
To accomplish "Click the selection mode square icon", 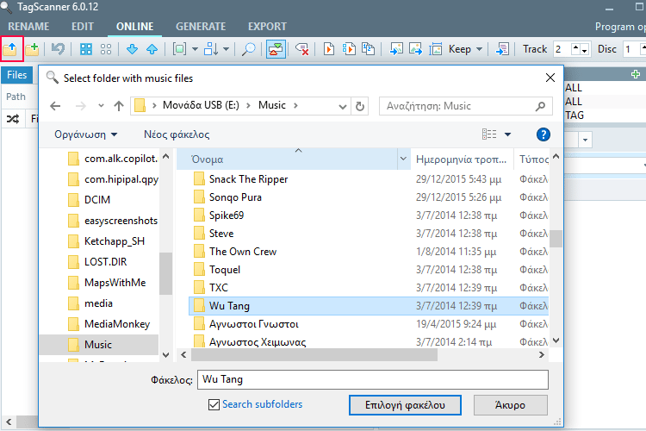I will click(x=180, y=49).
